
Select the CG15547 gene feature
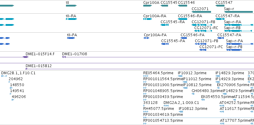[x=220, y=6]
